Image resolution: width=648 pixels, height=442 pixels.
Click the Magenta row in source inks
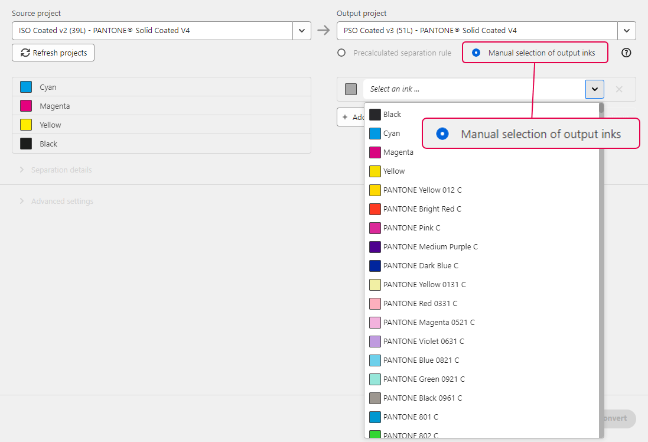162,106
